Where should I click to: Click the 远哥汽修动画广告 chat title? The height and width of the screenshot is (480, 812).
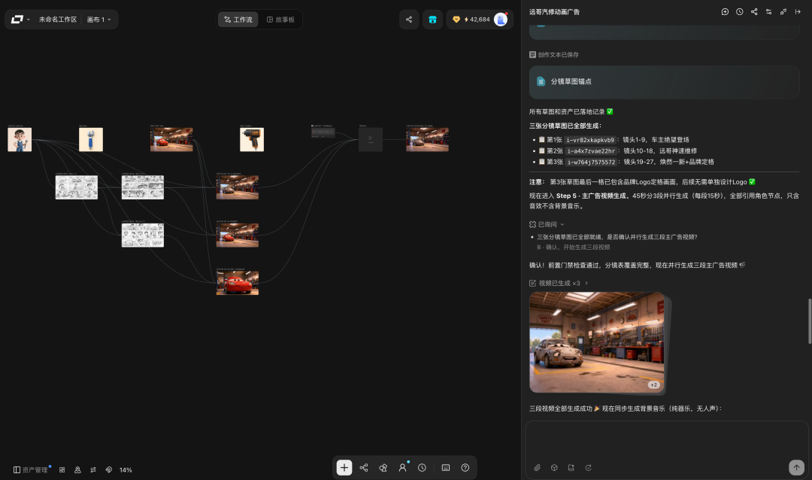click(554, 12)
